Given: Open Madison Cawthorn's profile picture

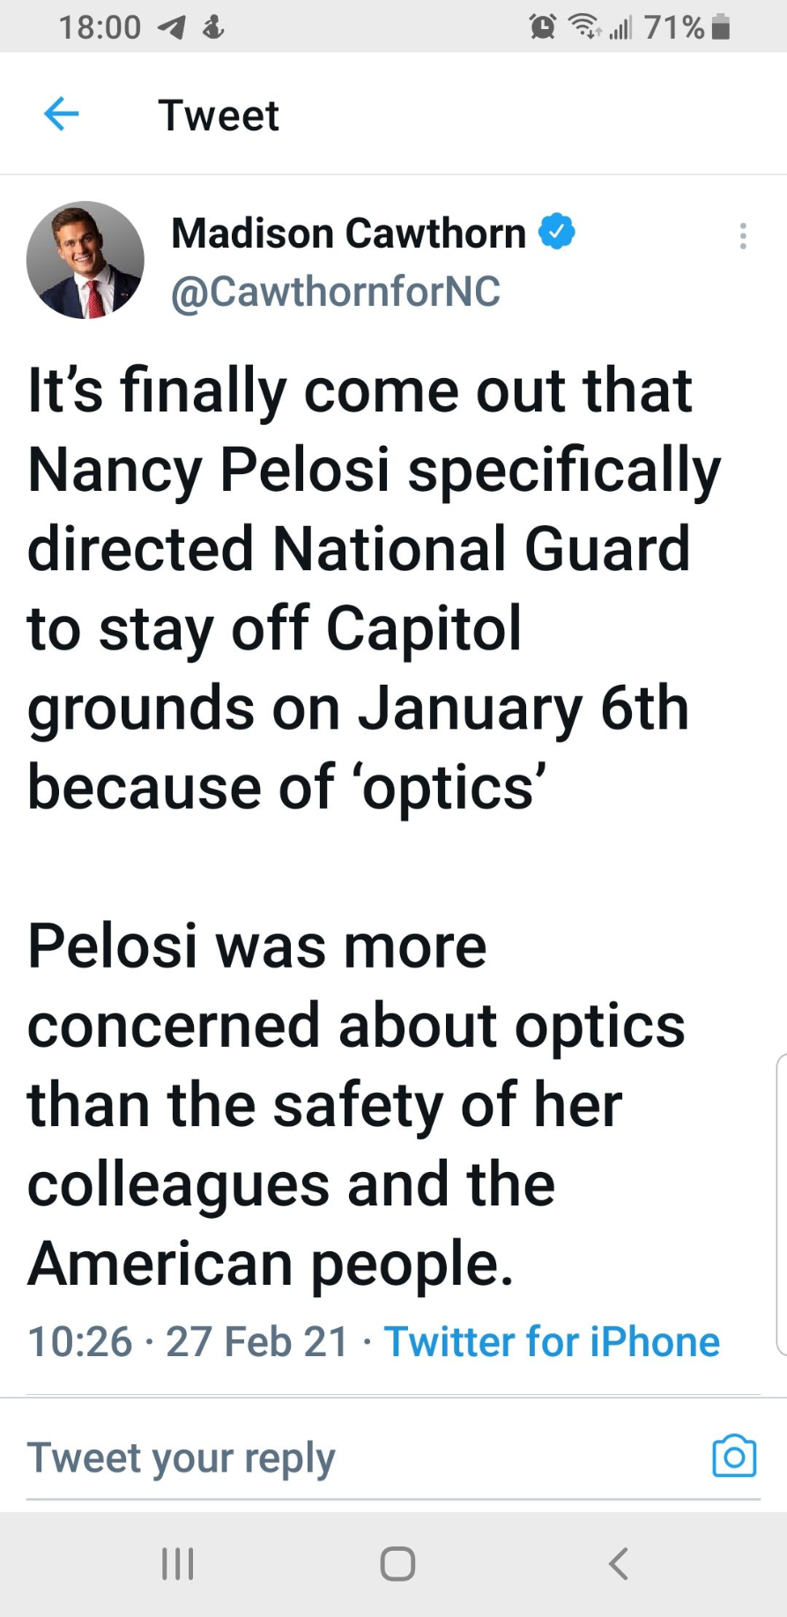Looking at the screenshot, I should [x=85, y=260].
